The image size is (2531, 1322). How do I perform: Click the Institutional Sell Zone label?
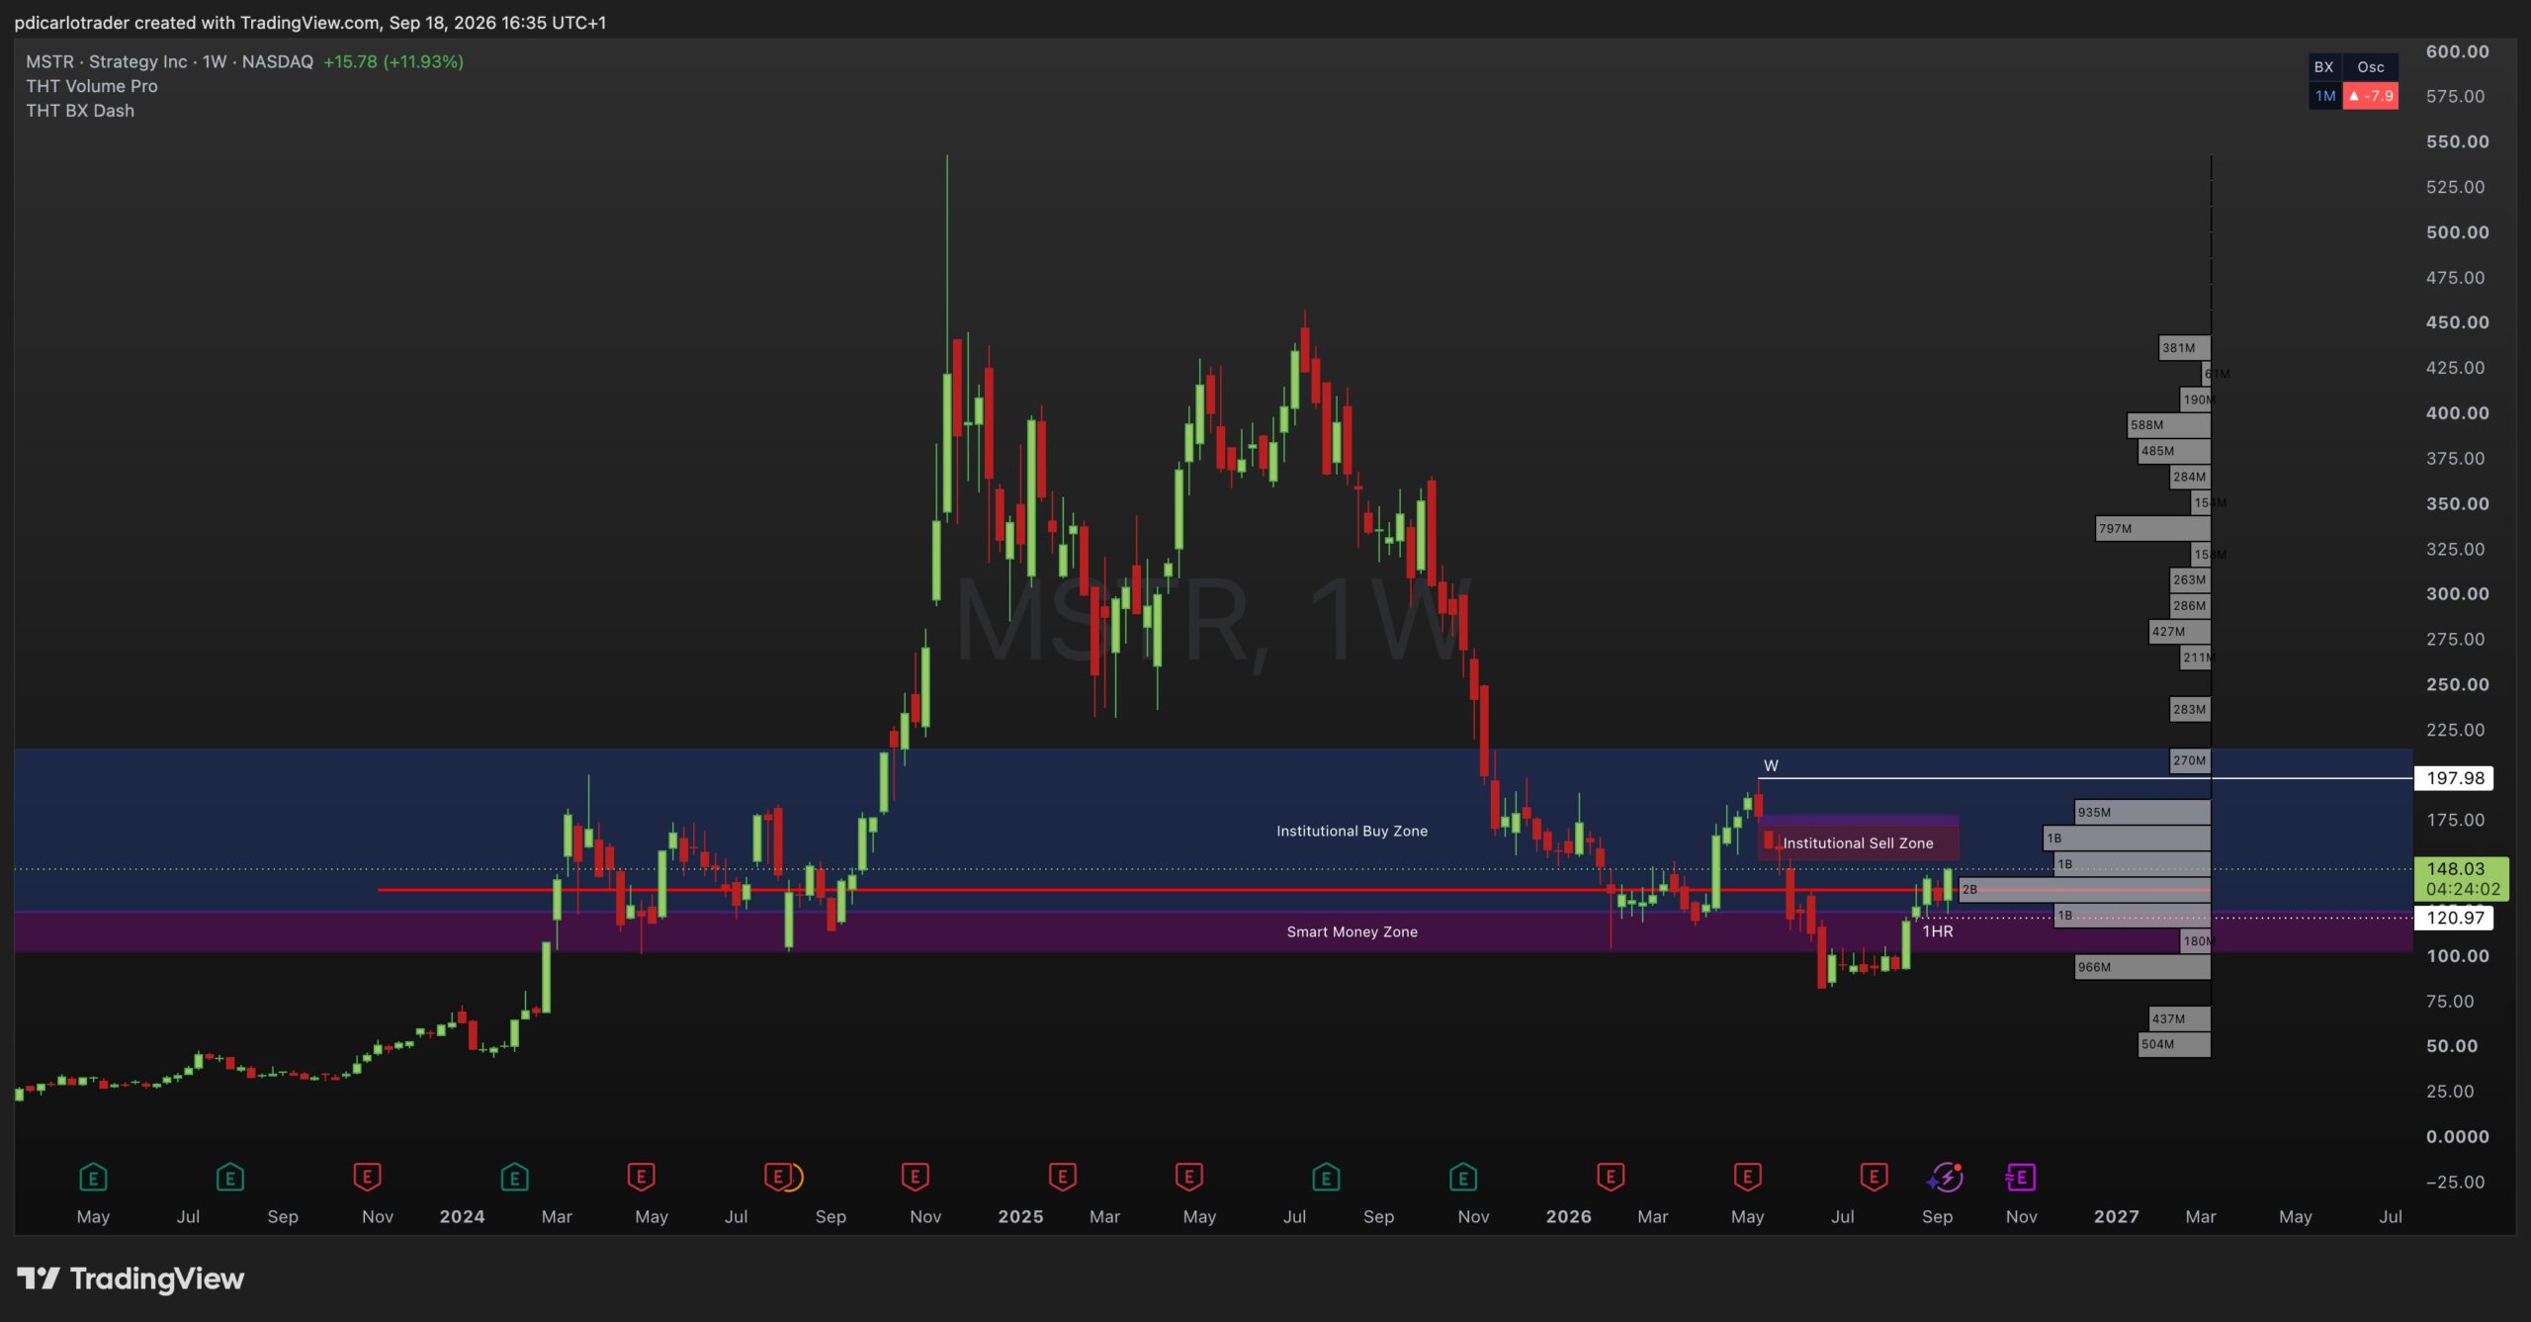click(1858, 843)
